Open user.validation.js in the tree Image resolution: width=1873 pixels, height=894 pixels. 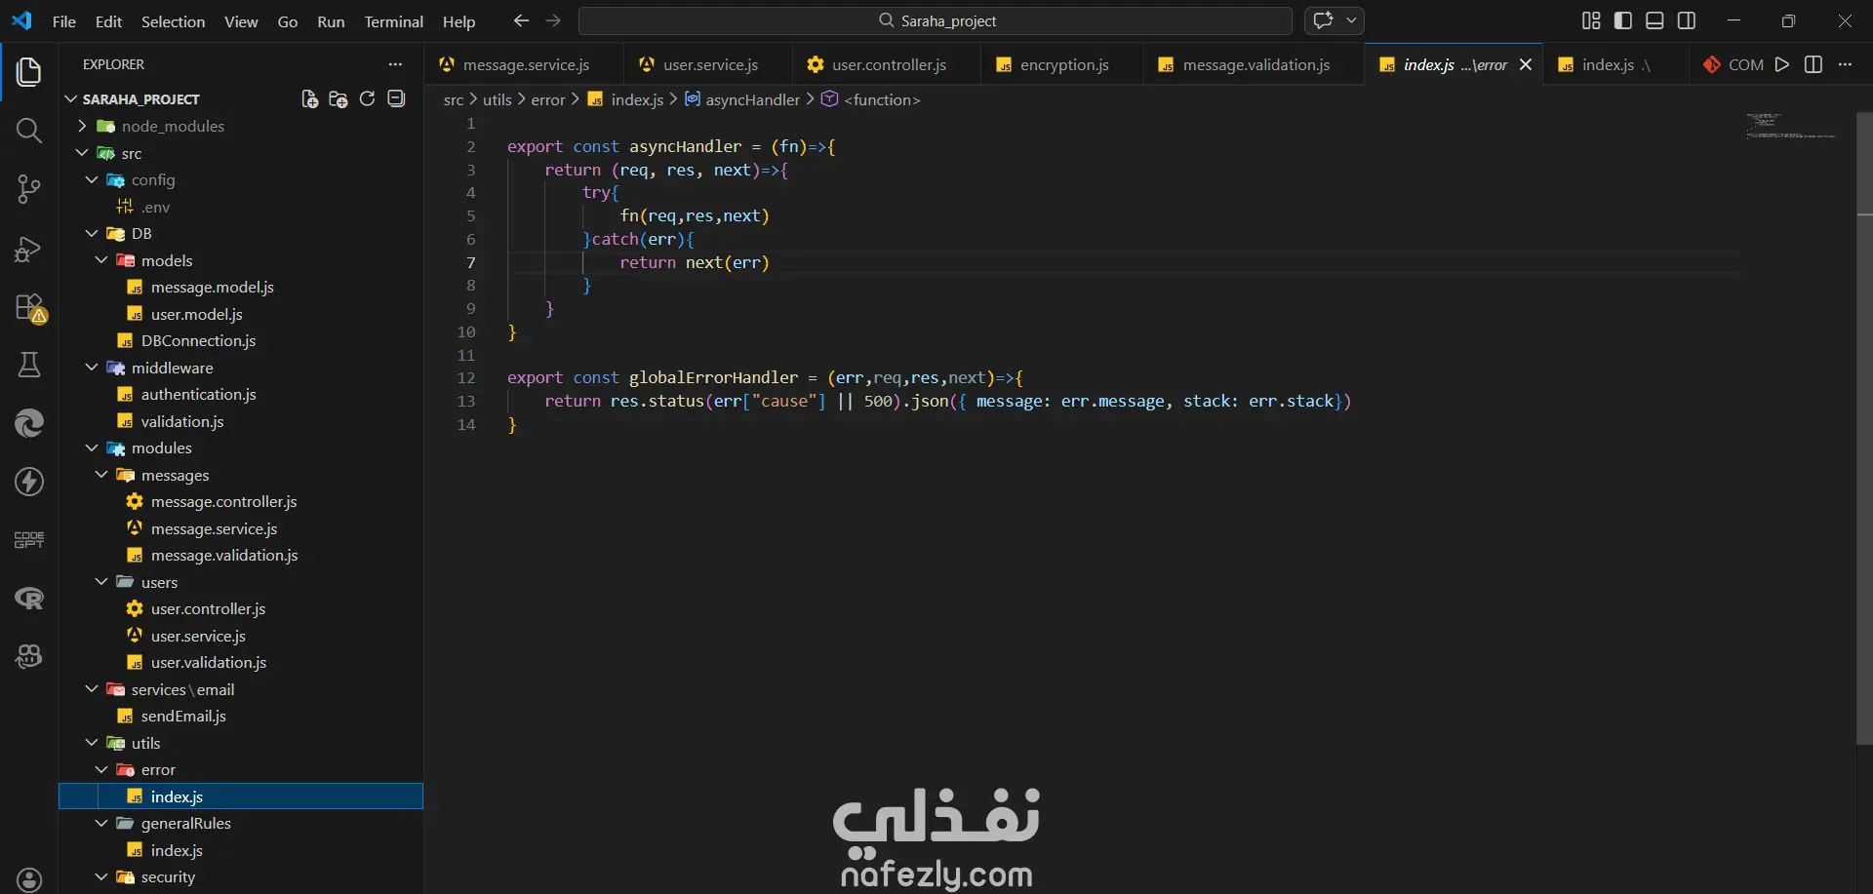[209, 662]
